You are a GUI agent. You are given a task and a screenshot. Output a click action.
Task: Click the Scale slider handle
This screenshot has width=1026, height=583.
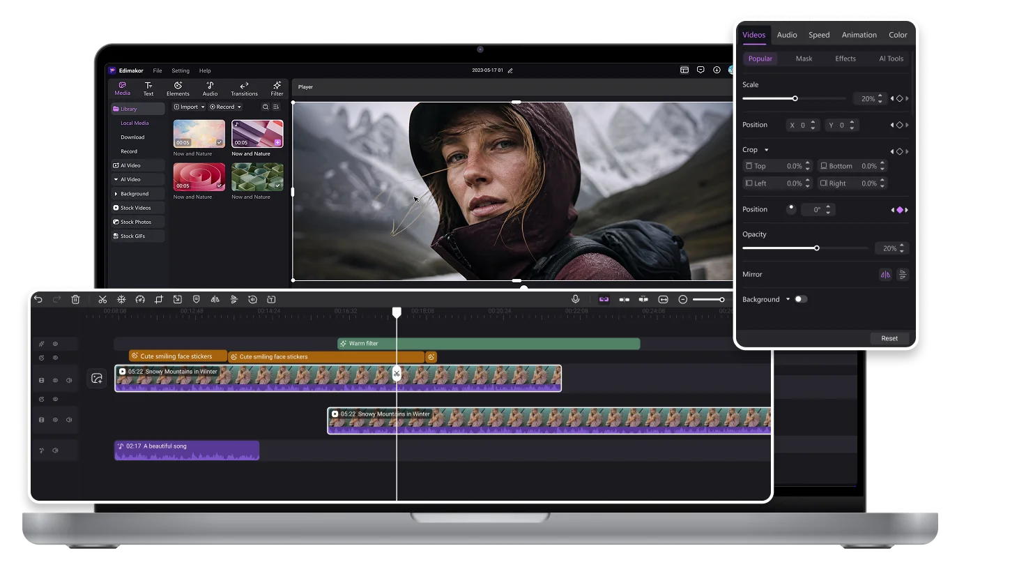click(795, 98)
